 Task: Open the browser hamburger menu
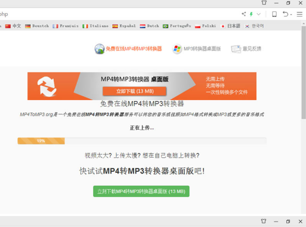299,14
